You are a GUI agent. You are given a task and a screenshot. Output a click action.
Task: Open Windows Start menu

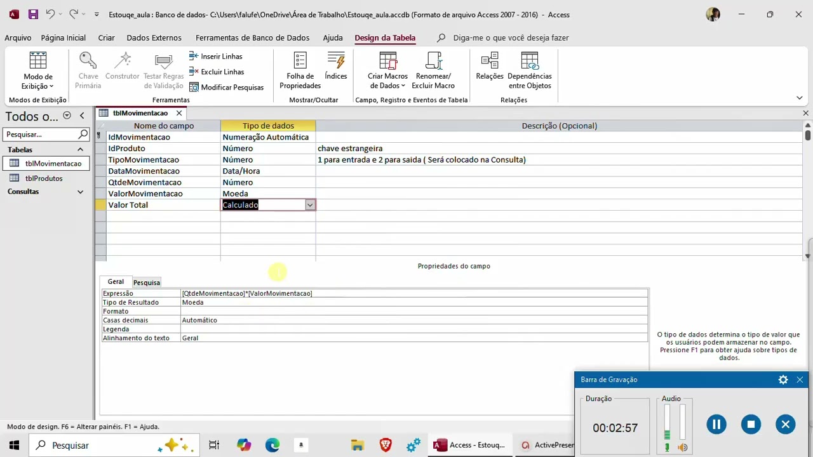[14, 445]
